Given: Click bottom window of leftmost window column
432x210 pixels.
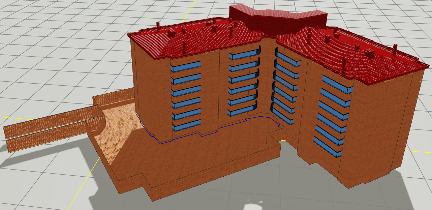Looking at the screenshot, I should 187,125.
